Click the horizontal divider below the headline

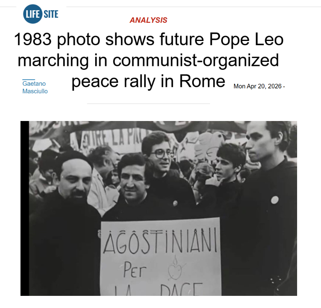(x=148, y=104)
